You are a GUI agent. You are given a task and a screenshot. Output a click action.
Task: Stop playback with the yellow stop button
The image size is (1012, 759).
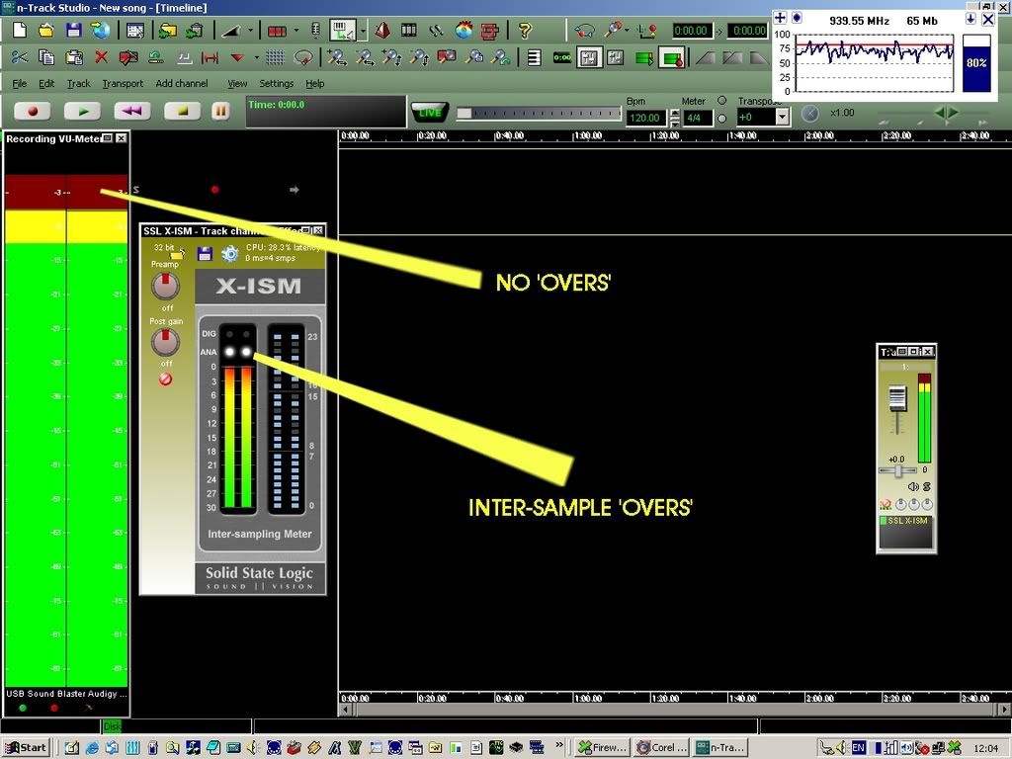(182, 111)
